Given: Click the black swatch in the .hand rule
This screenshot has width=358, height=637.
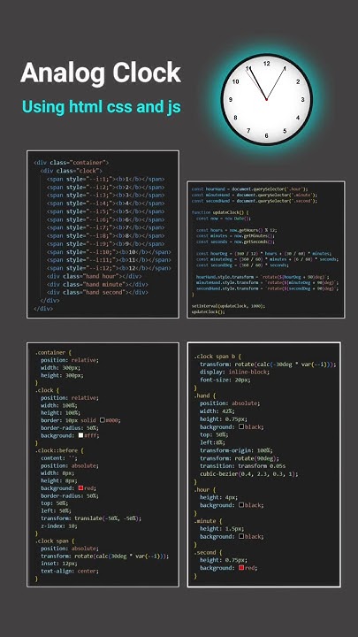Looking at the screenshot, I should pyautogui.click(x=241, y=427).
